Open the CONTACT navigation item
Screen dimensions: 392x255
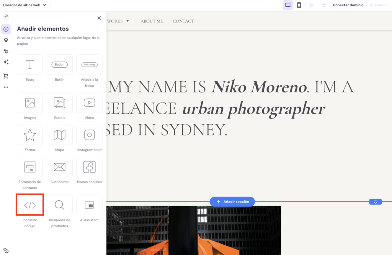coord(183,21)
